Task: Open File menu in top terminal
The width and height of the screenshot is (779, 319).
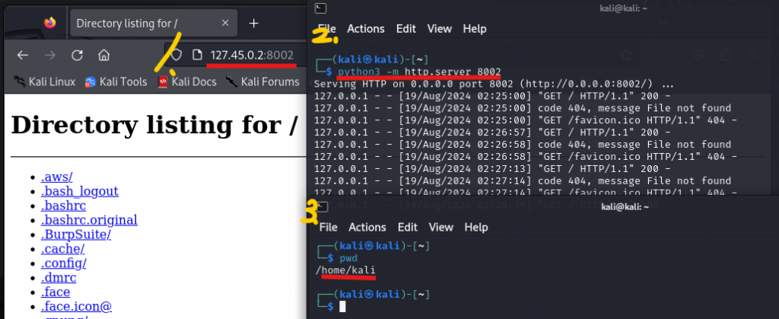Action: (327, 29)
